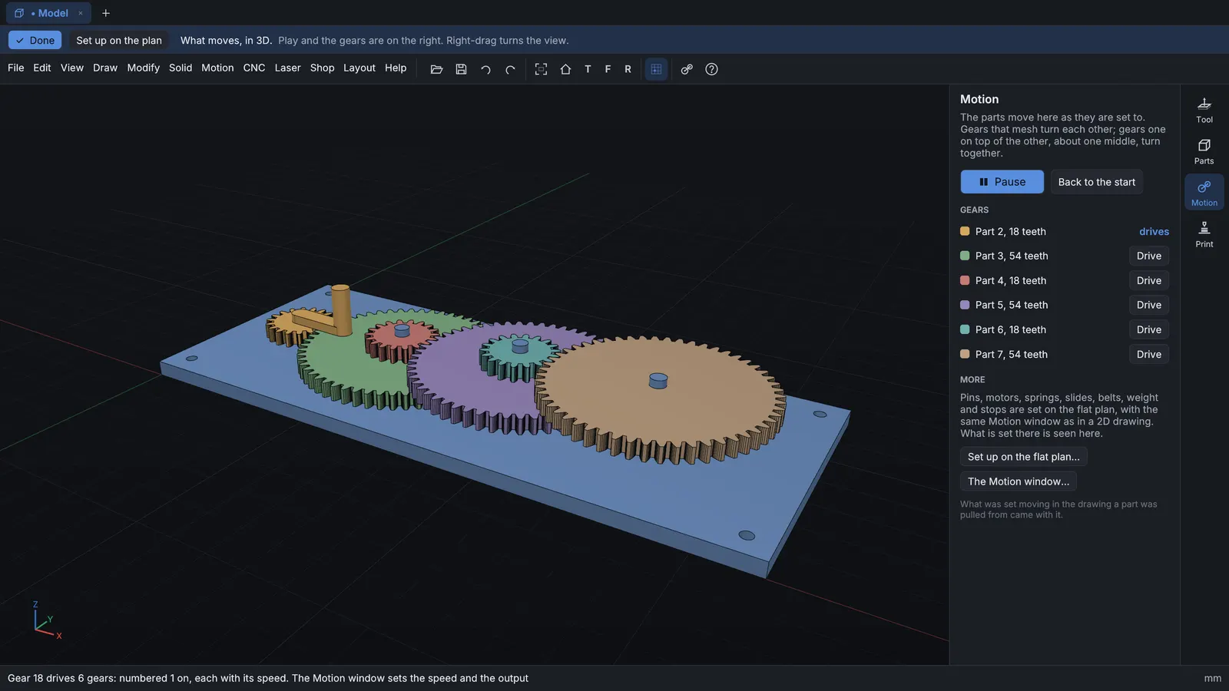Open the Tool sidebar panel
This screenshot has width=1229, height=691.
pos(1204,109)
